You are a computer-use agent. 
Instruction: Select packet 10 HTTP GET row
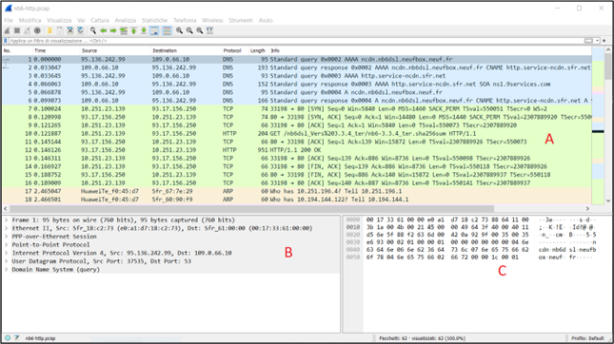point(297,133)
